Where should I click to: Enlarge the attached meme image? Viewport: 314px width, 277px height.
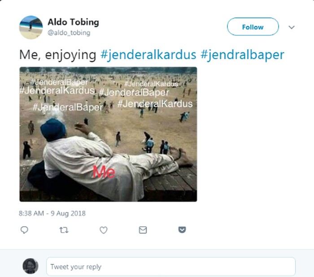[x=108, y=134]
